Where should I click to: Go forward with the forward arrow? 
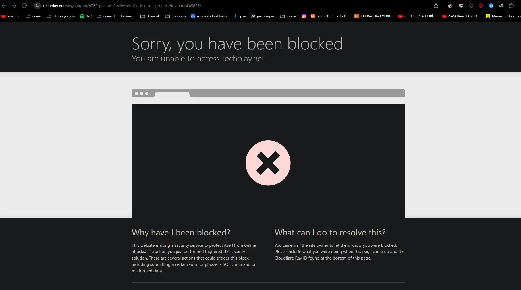click(14, 6)
